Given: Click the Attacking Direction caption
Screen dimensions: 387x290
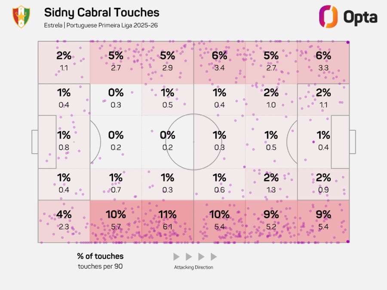Looking at the screenshot, I should [x=193, y=267].
